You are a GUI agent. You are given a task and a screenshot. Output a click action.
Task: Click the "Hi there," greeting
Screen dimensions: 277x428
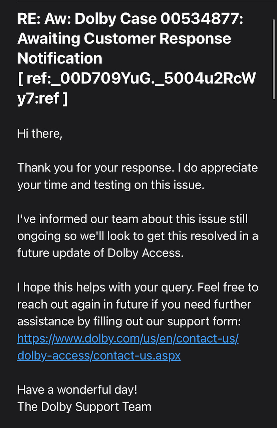40,134
